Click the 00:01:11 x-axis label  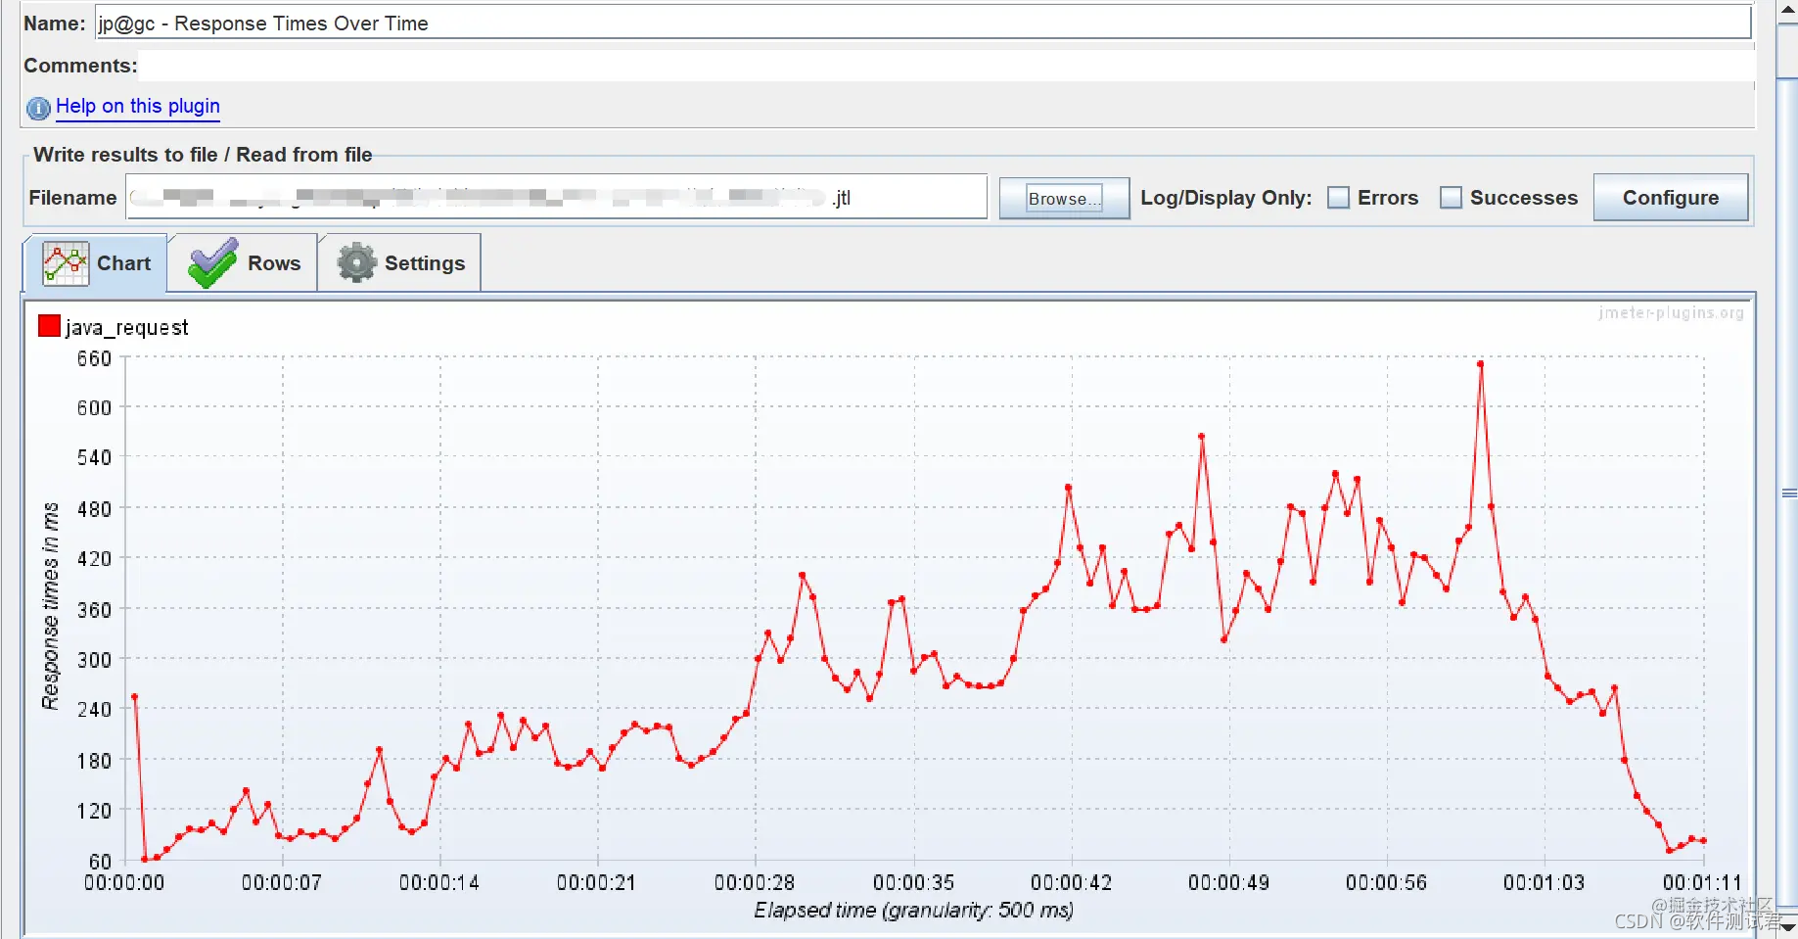click(x=1702, y=882)
